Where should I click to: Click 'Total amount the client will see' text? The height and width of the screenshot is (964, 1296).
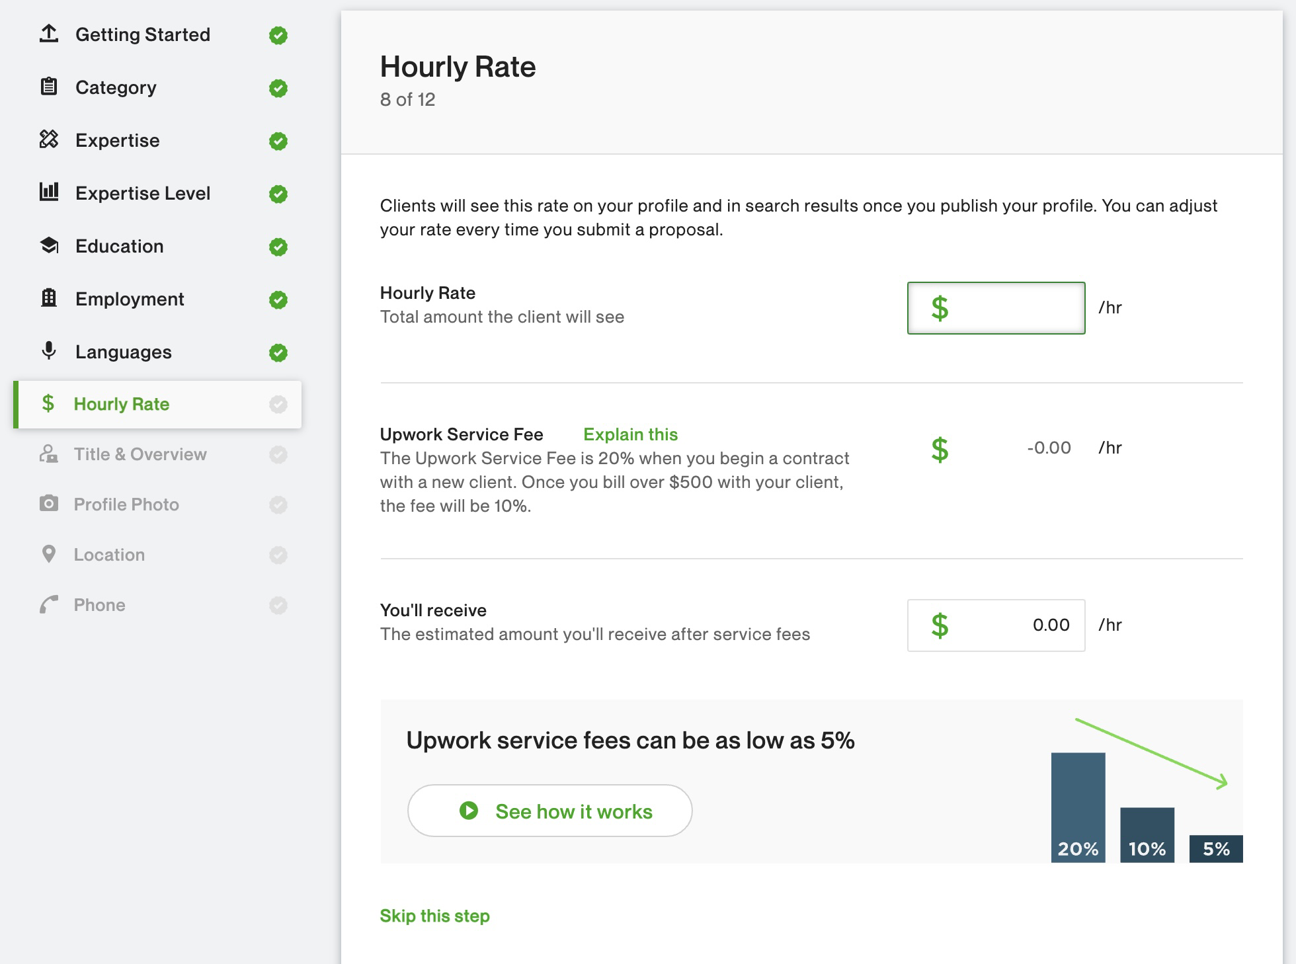502,317
